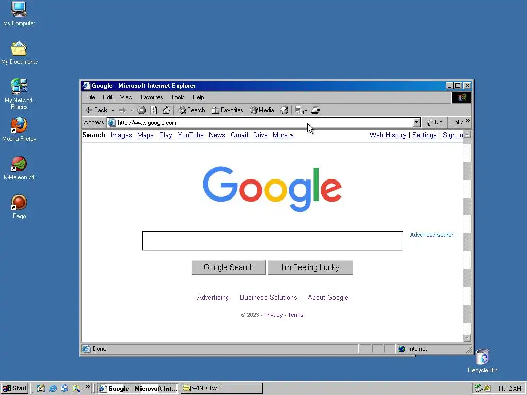
Task: Click the page icon in the Address bar
Action: [x=112, y=123]
